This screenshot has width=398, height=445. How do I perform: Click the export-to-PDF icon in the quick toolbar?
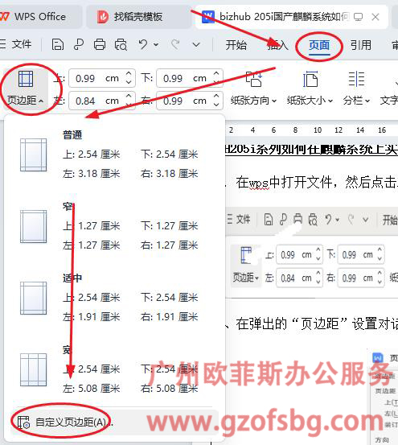(x=79, y=44)
